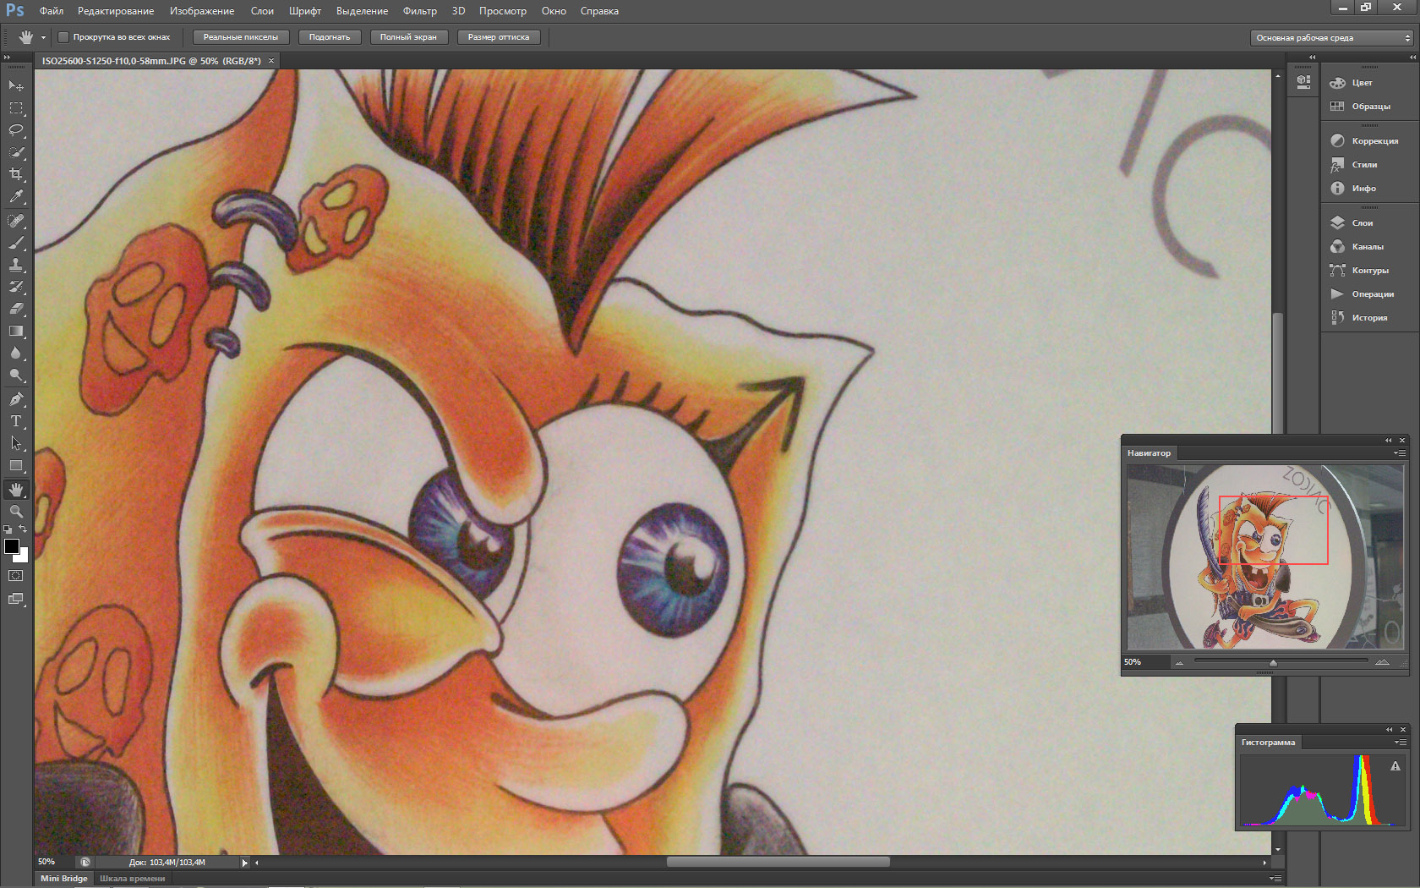1420x888 pixels.
Task: Select the Gradient tool
Action: pos(16,332)
